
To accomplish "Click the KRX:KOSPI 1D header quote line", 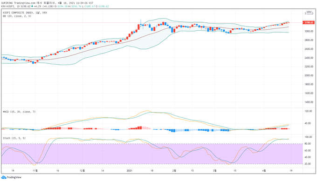I will click(55, 7).
